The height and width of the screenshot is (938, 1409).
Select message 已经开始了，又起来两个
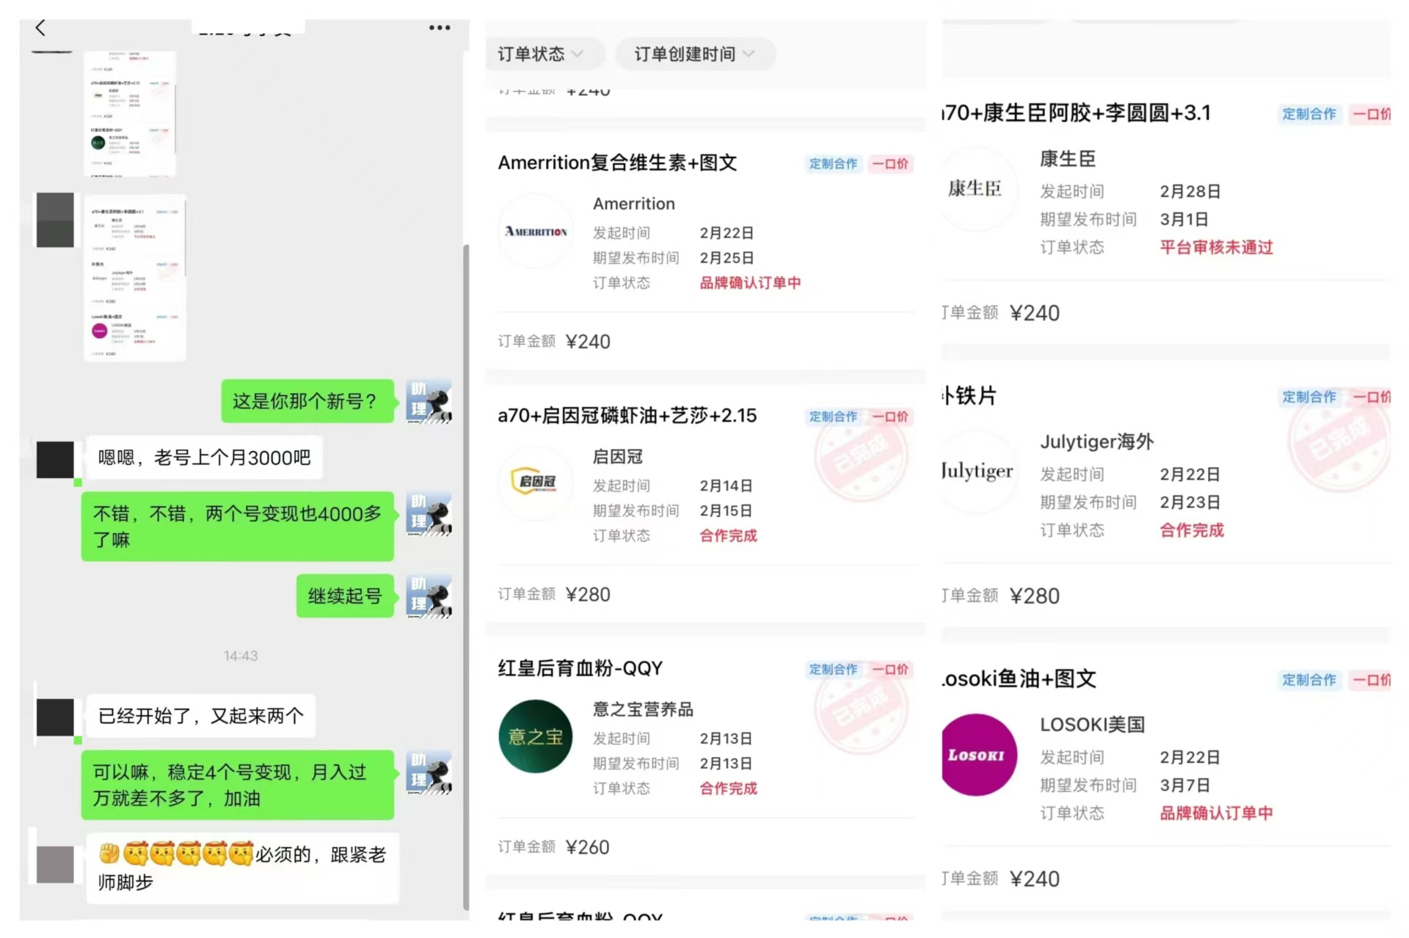pos(200,716)
